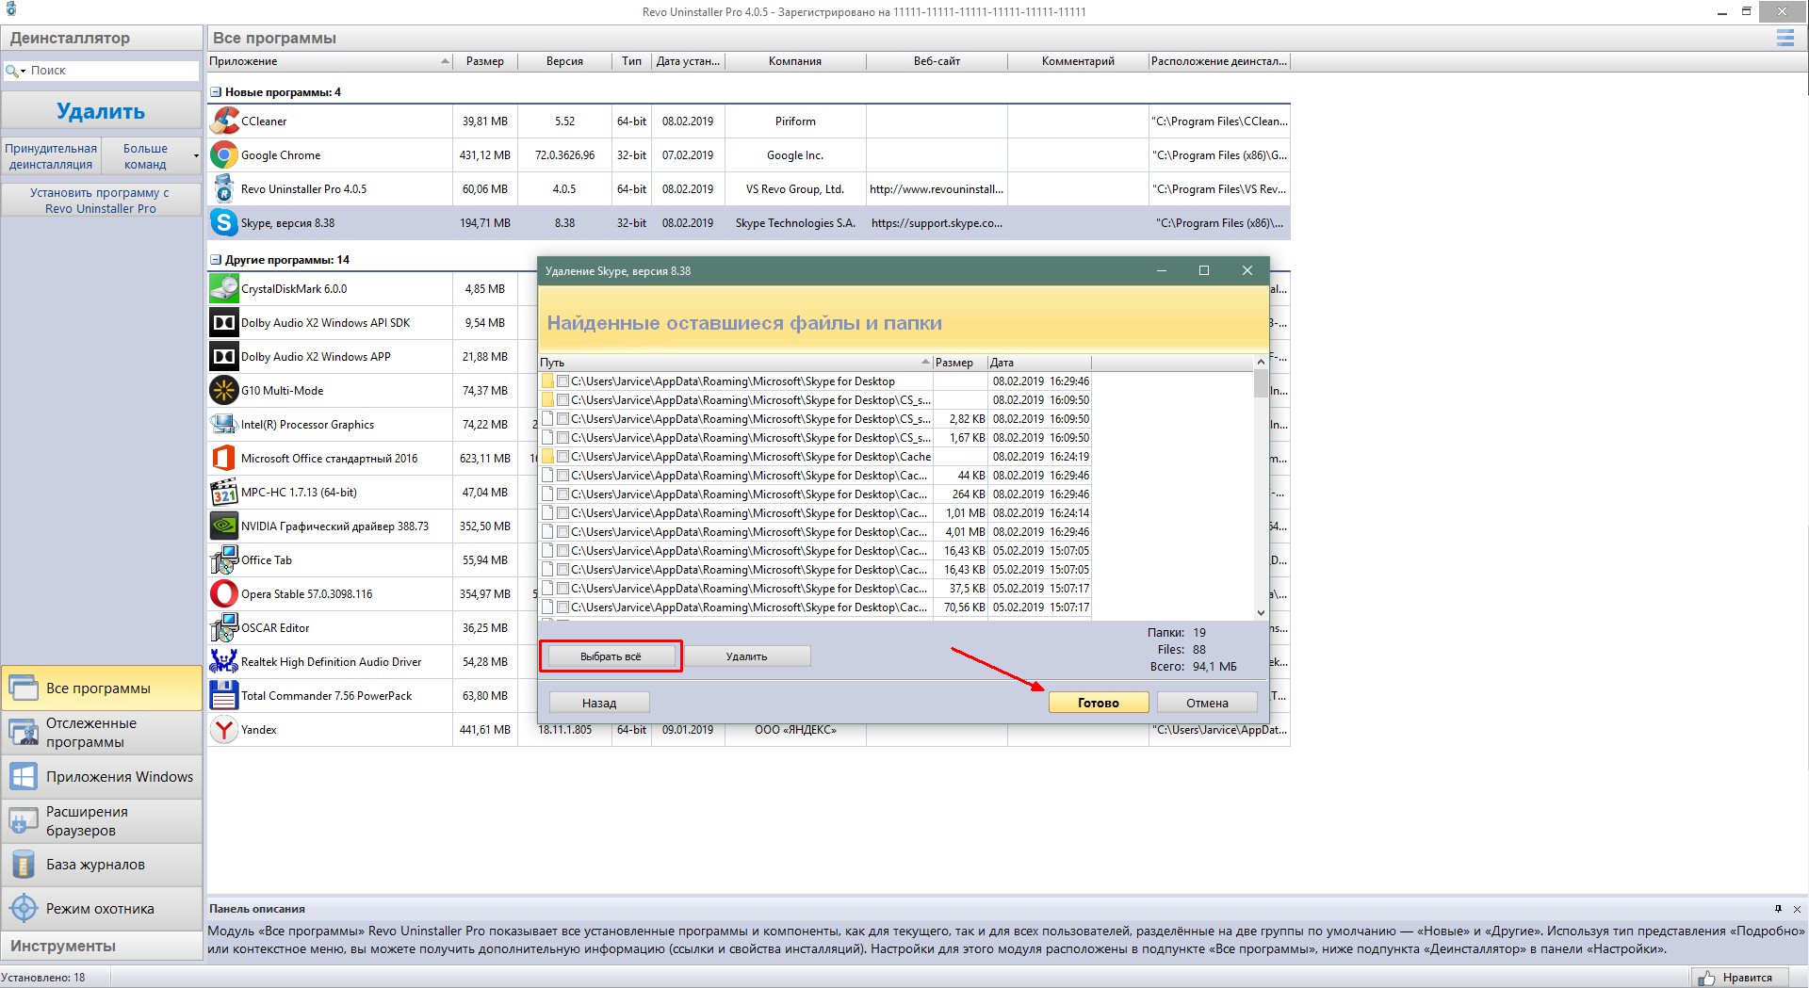Sort programs by Компания column

[795, 61]
